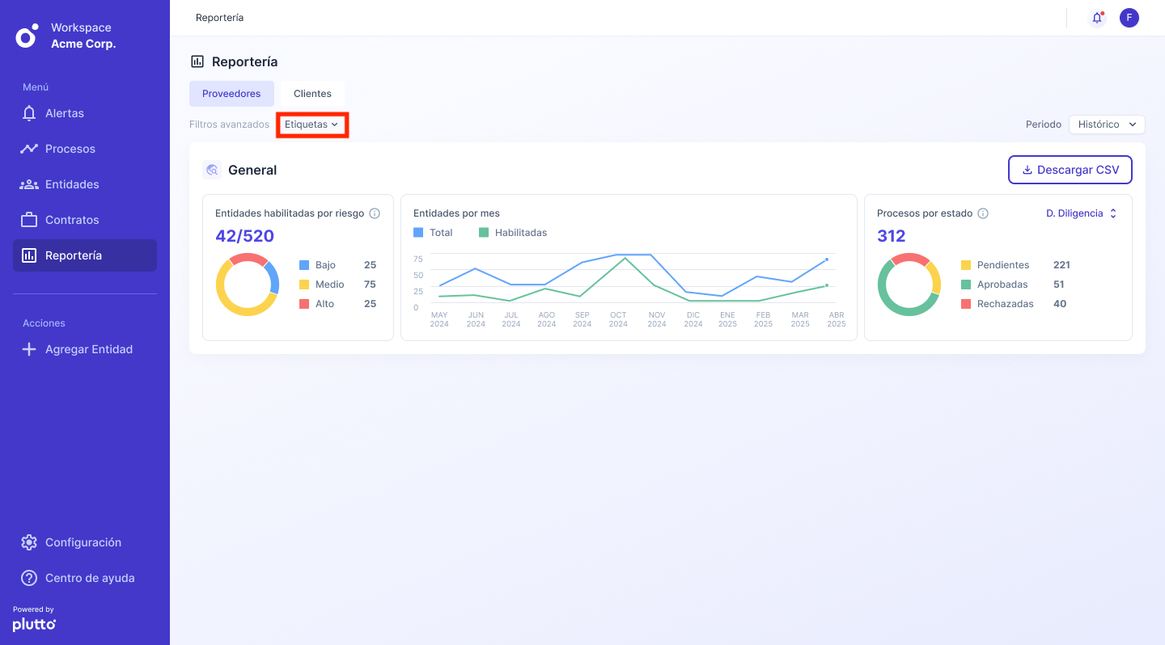Select the Proveedores tab
Viewport: 1165px width, 645px height.
point(231,94)
